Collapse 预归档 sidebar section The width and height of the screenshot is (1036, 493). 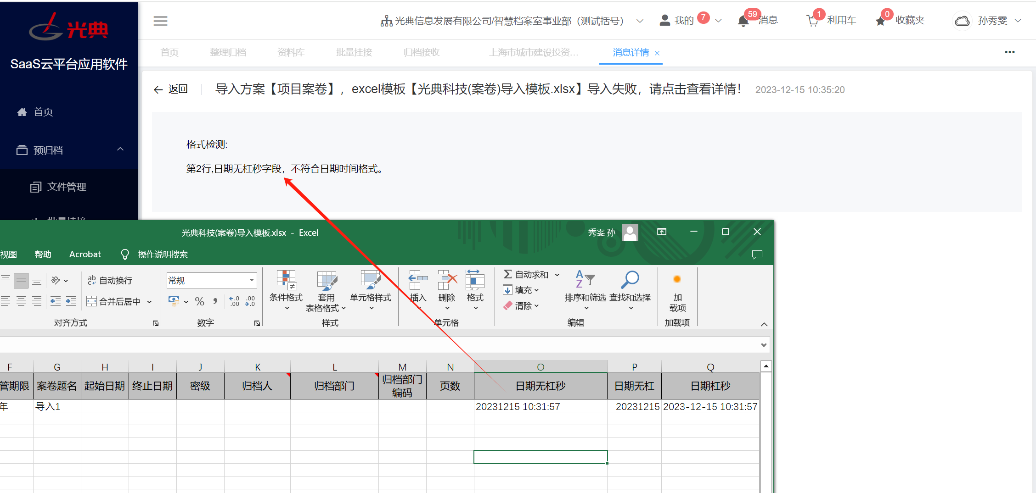coord(120,149)
